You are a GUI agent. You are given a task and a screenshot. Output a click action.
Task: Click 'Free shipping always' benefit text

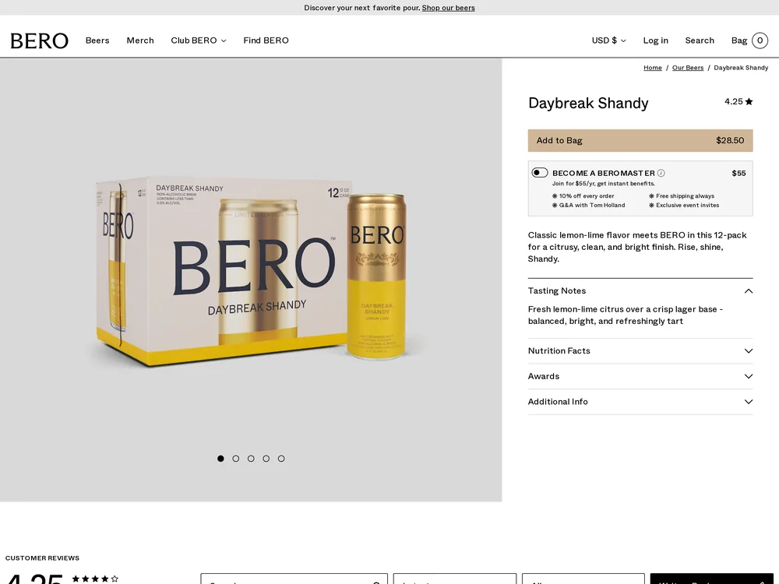click(685, 195)
